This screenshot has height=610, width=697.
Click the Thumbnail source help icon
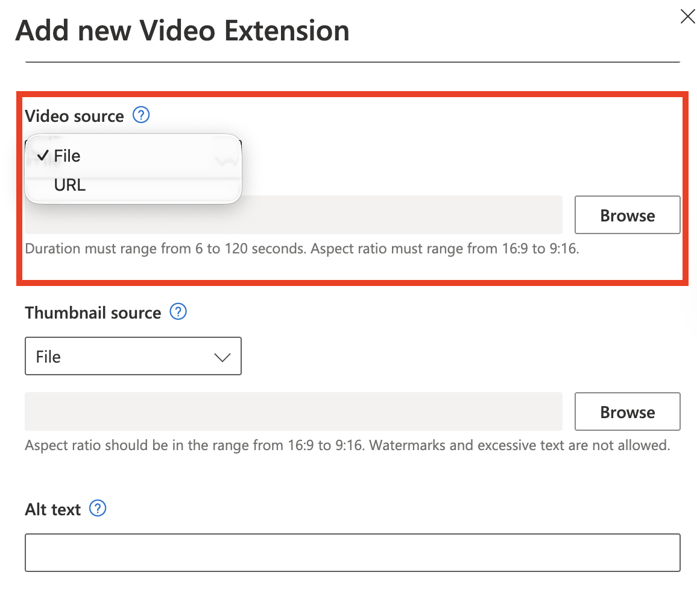(x=178, y=312)
